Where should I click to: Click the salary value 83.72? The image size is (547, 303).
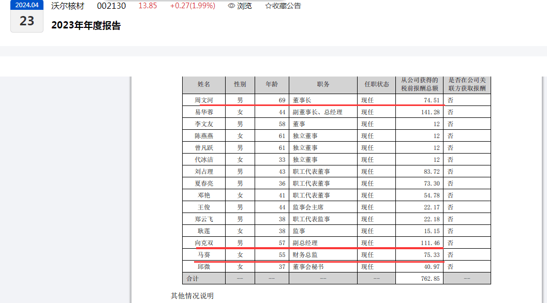pos(432,172)
